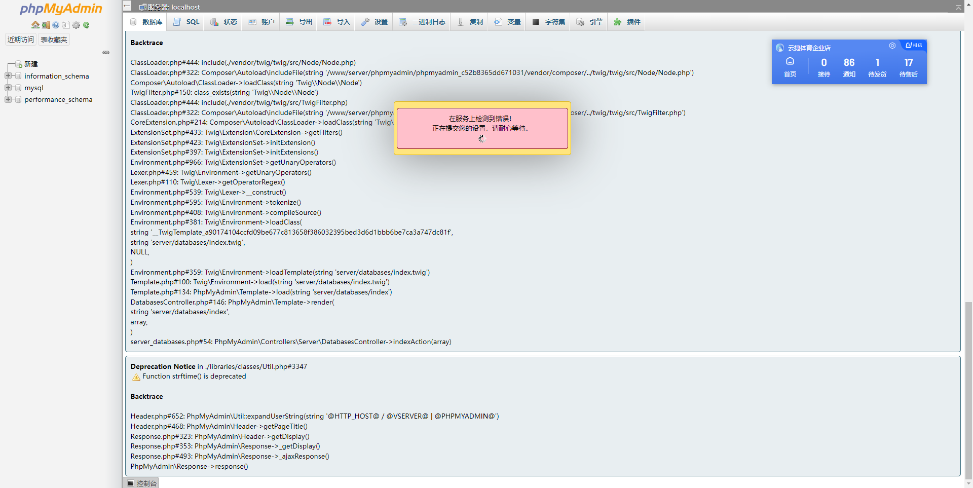Click the 接待 count in shop widget
The image size is (973, 488).
824,67
